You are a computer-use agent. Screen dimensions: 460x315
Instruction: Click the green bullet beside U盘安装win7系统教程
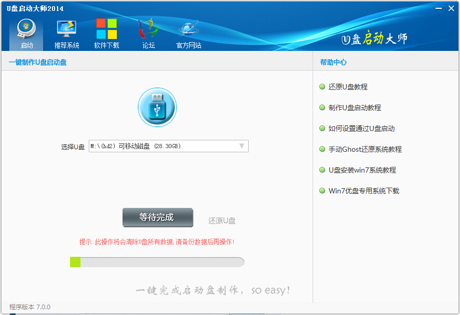coord(322,170)
